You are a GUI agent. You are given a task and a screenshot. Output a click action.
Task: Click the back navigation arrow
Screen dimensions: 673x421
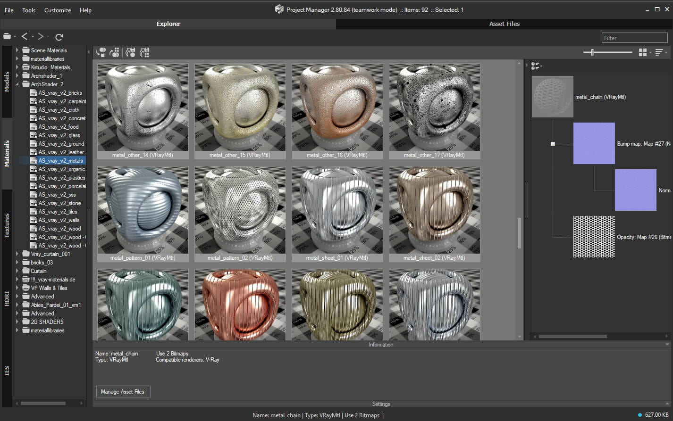click(25, 36)
